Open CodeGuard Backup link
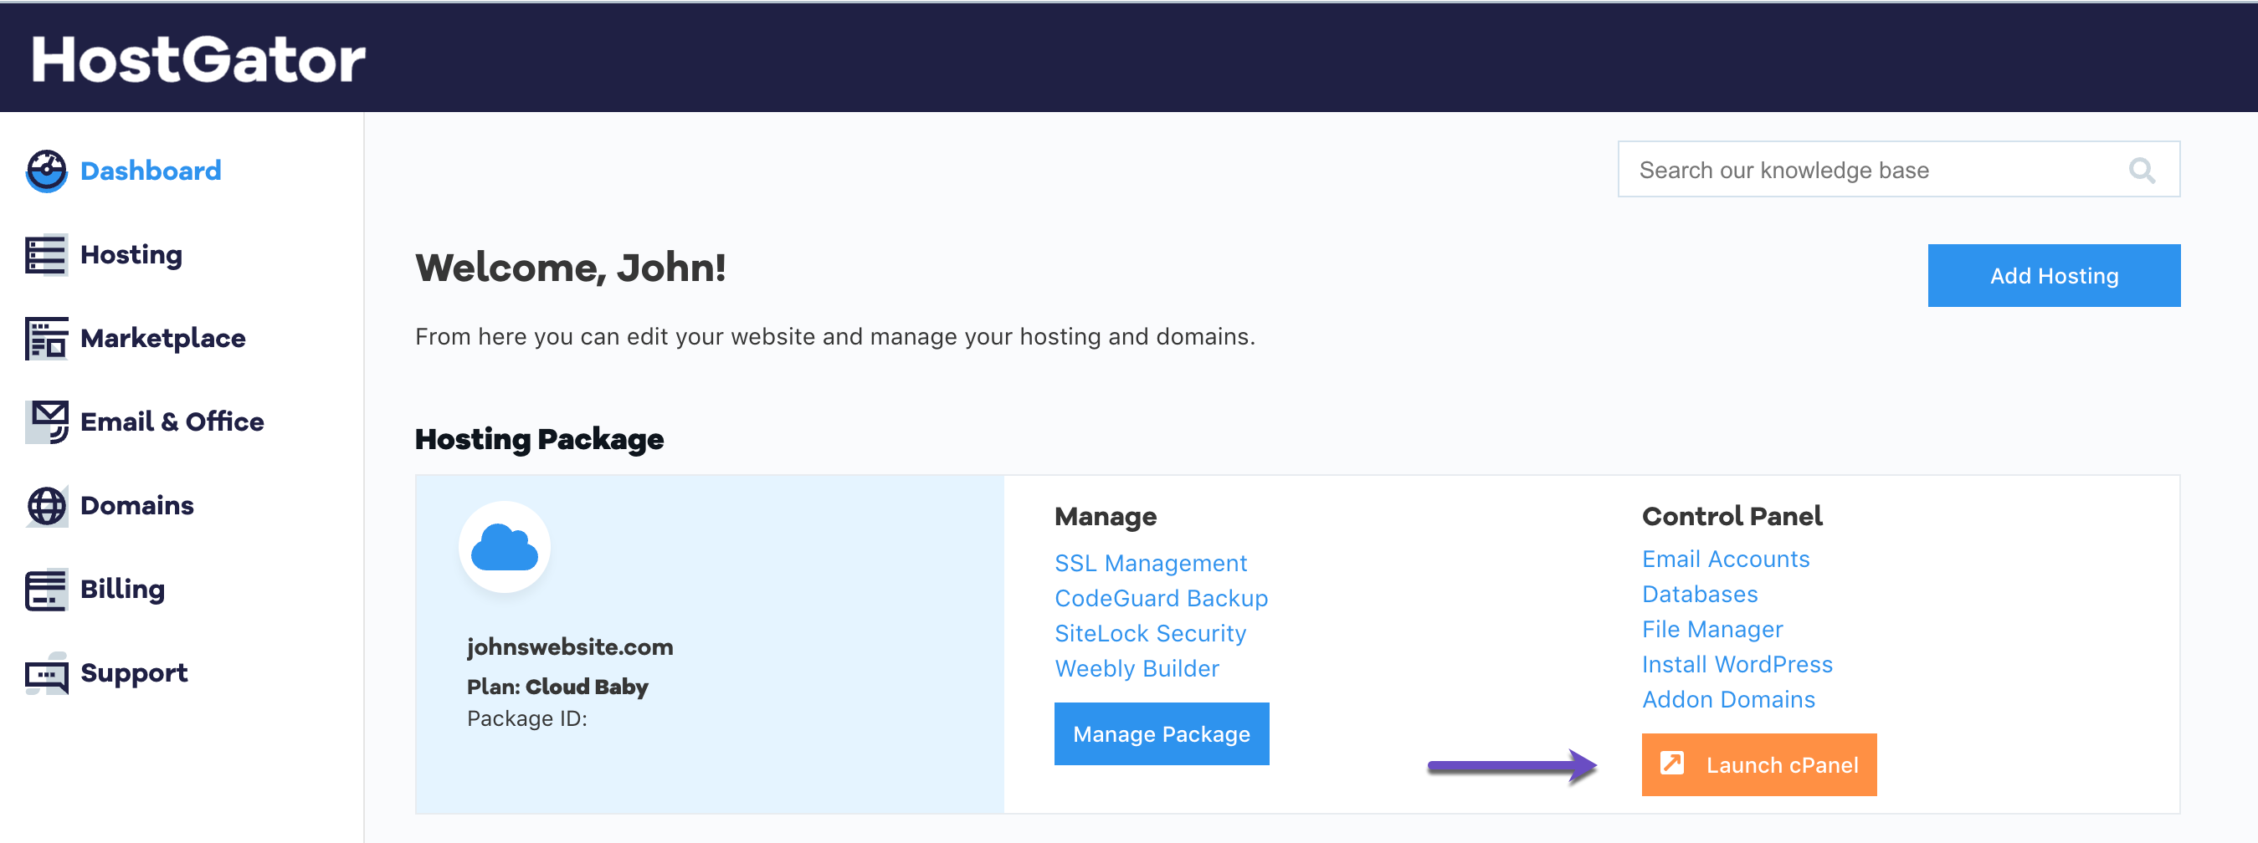Image resolution: width=2258 pixels, height=843 pixels. coord(1161,598)
